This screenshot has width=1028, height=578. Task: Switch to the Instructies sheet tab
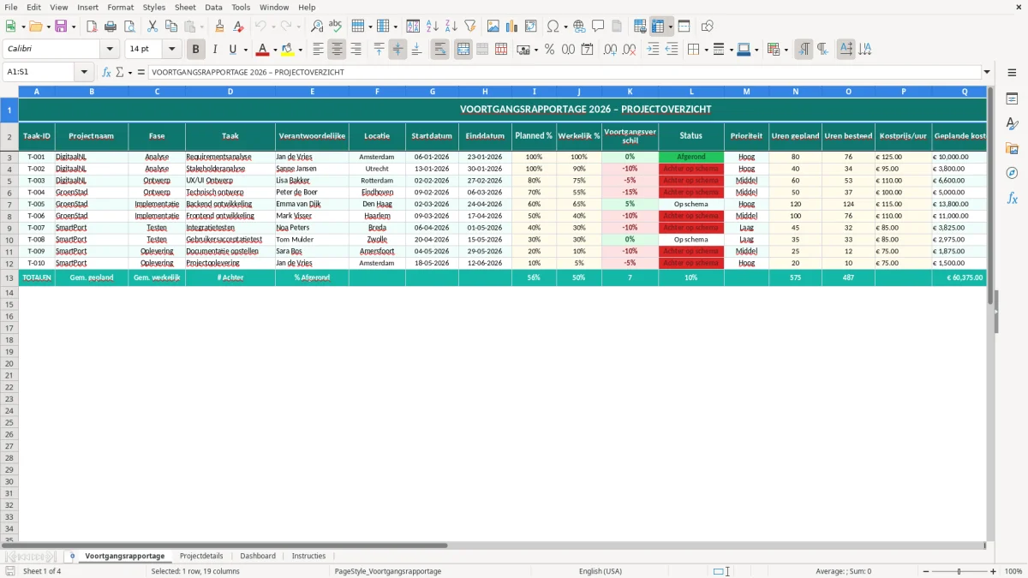click(308, 556)
